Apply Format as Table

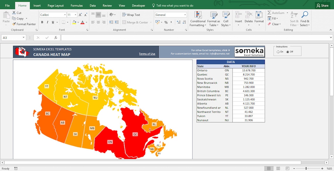pos(214,18)
